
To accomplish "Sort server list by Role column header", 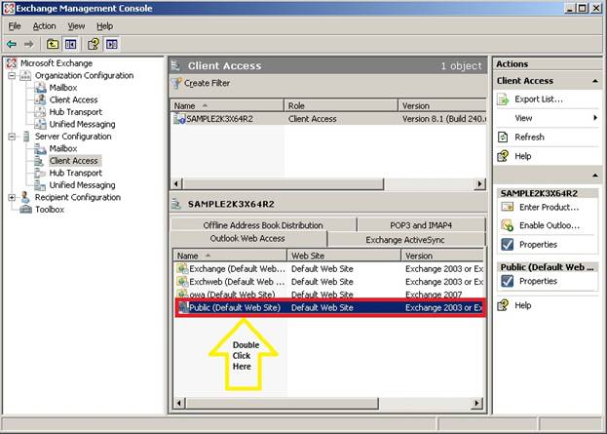I will [x=341, y=105].
